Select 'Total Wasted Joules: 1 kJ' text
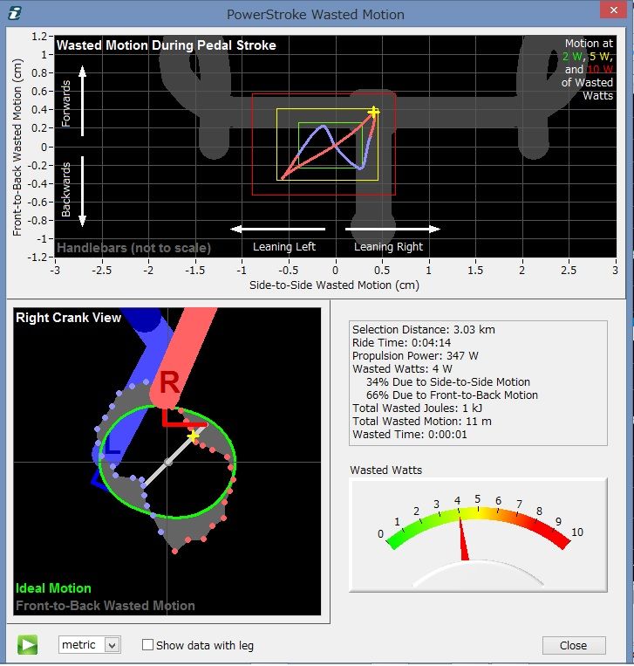This screenshot has width=634, height=666. point(417,409)
